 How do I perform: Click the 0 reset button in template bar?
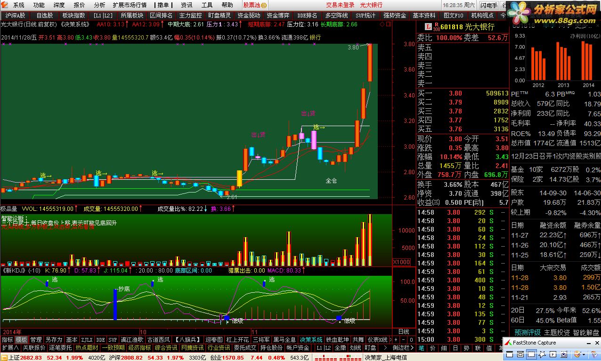[411, 340]
